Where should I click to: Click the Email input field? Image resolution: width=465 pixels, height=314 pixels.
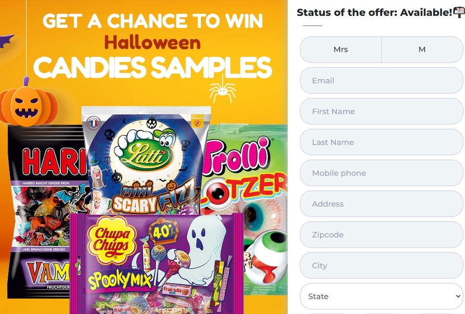381,80
